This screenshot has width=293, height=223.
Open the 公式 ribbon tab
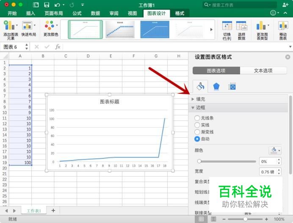coord(77,13)
